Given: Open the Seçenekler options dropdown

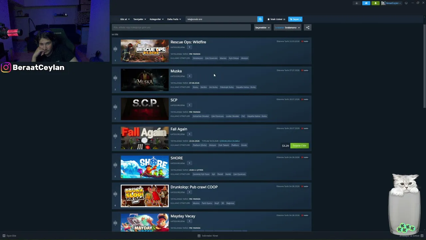Looking at the screenshot, I should tap(262, 27).
